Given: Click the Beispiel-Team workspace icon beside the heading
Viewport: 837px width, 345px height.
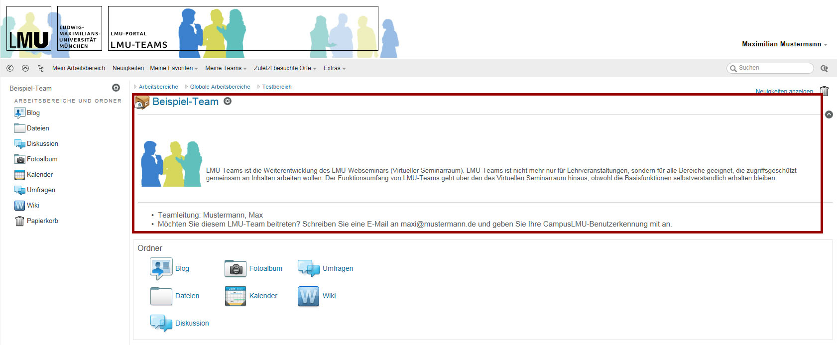Looking at the screenshot, I should [x=142, y=102].
